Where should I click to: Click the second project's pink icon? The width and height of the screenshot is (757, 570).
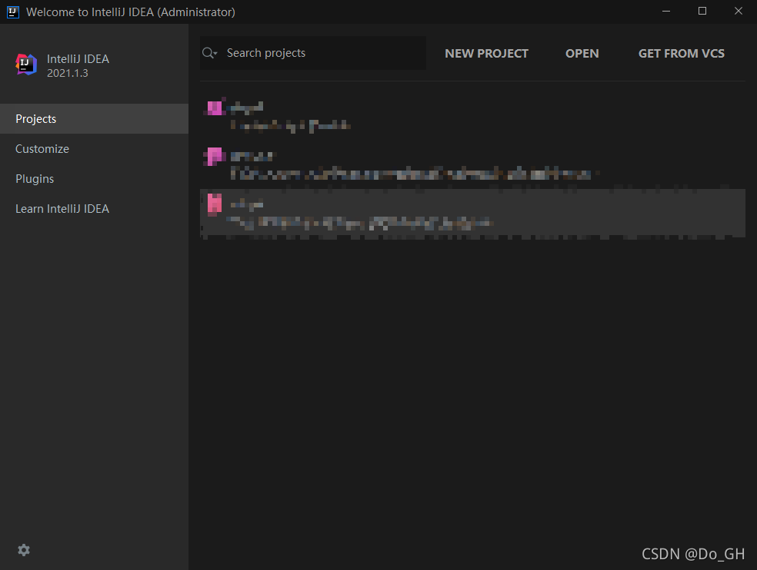(x=215, y=156)
